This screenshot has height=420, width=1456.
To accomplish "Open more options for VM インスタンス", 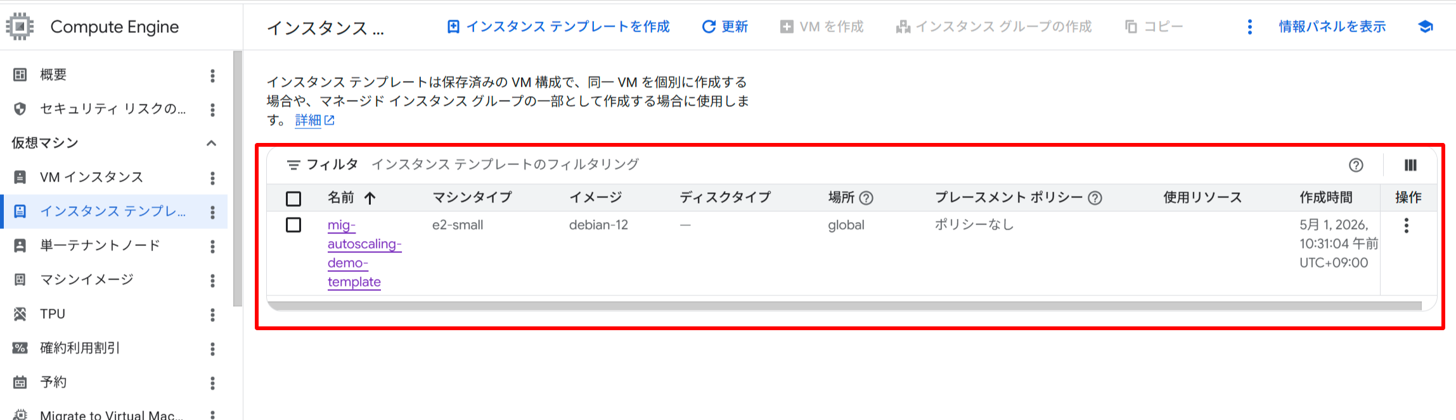I will [x=212, y=178].
